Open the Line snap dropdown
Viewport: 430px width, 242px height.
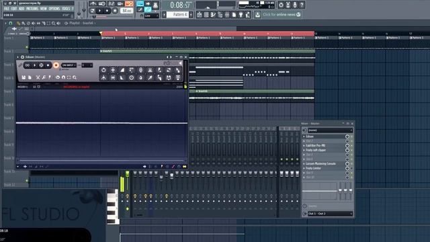coord(151,15)
